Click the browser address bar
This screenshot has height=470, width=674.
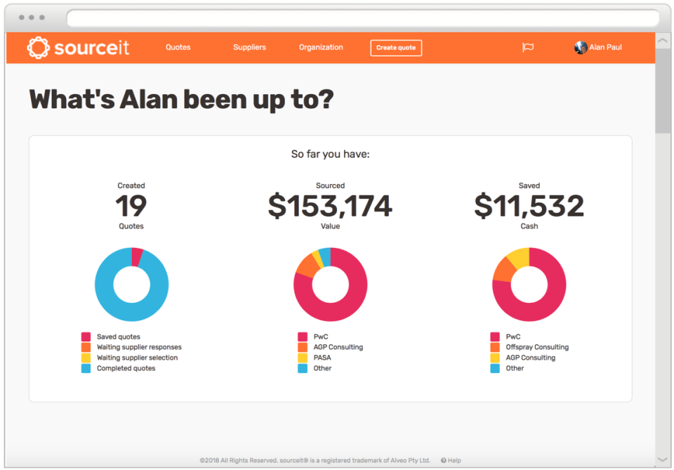tap(365, 19)
